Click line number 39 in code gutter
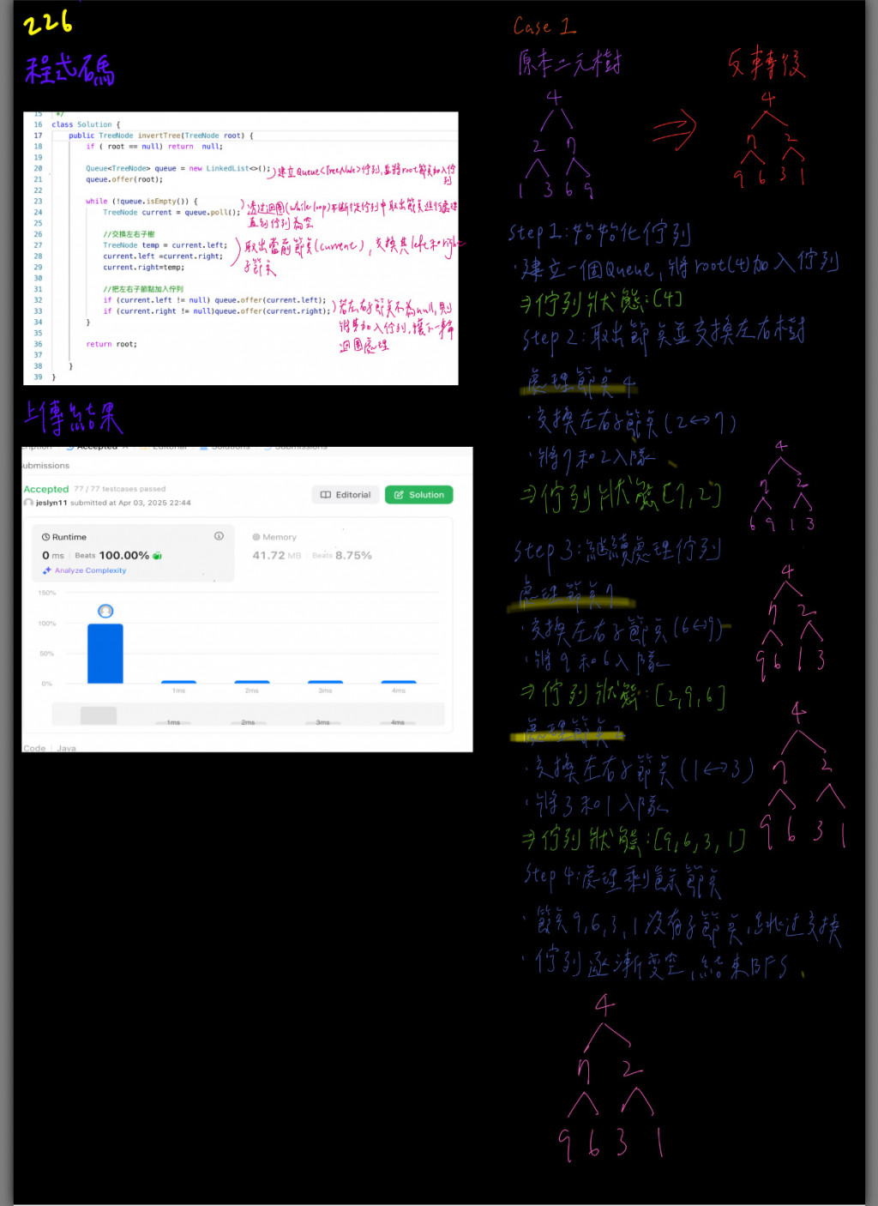The height and width of the screenshot is (1206, 878). [x=38, y=377]
